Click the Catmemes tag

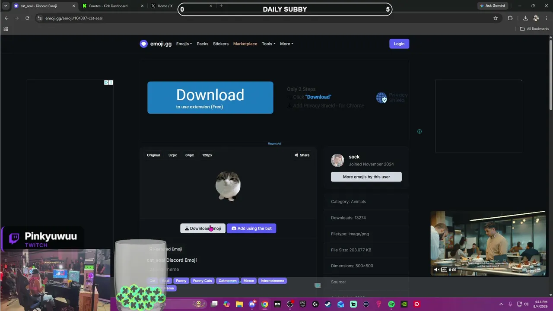[x=228, y=281]
